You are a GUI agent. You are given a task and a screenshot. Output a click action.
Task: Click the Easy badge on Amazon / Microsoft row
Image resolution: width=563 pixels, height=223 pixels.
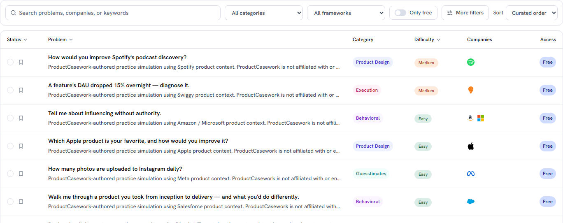pyautogui.click(x=423, y=118)
